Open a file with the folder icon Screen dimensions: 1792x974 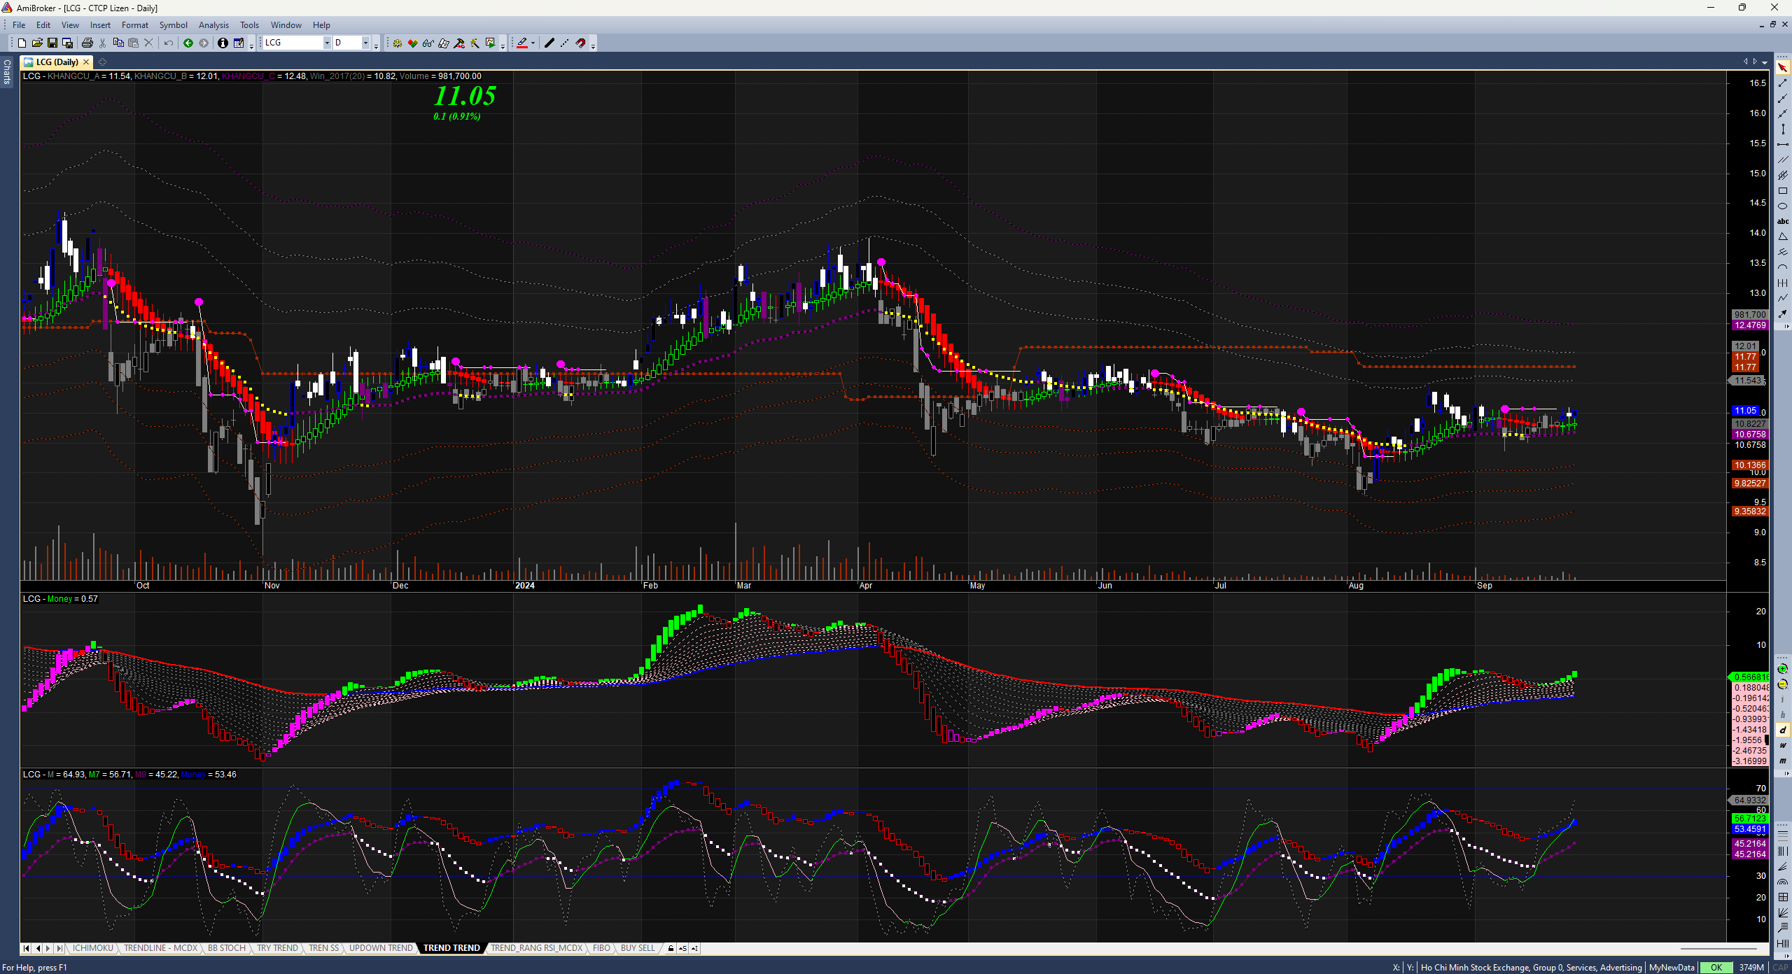(x=37, y=43)
